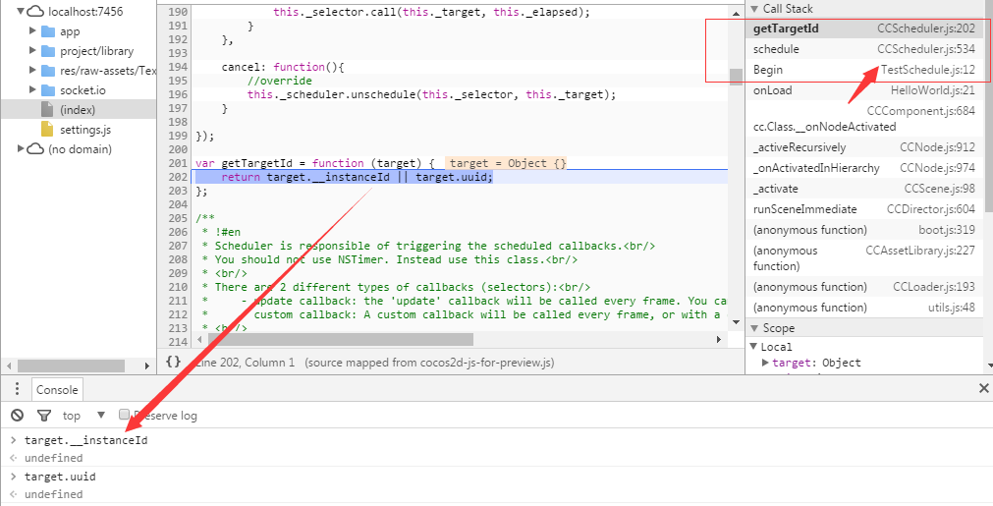
Task: Open the console filter icon
Action: [x=43, y=416]
